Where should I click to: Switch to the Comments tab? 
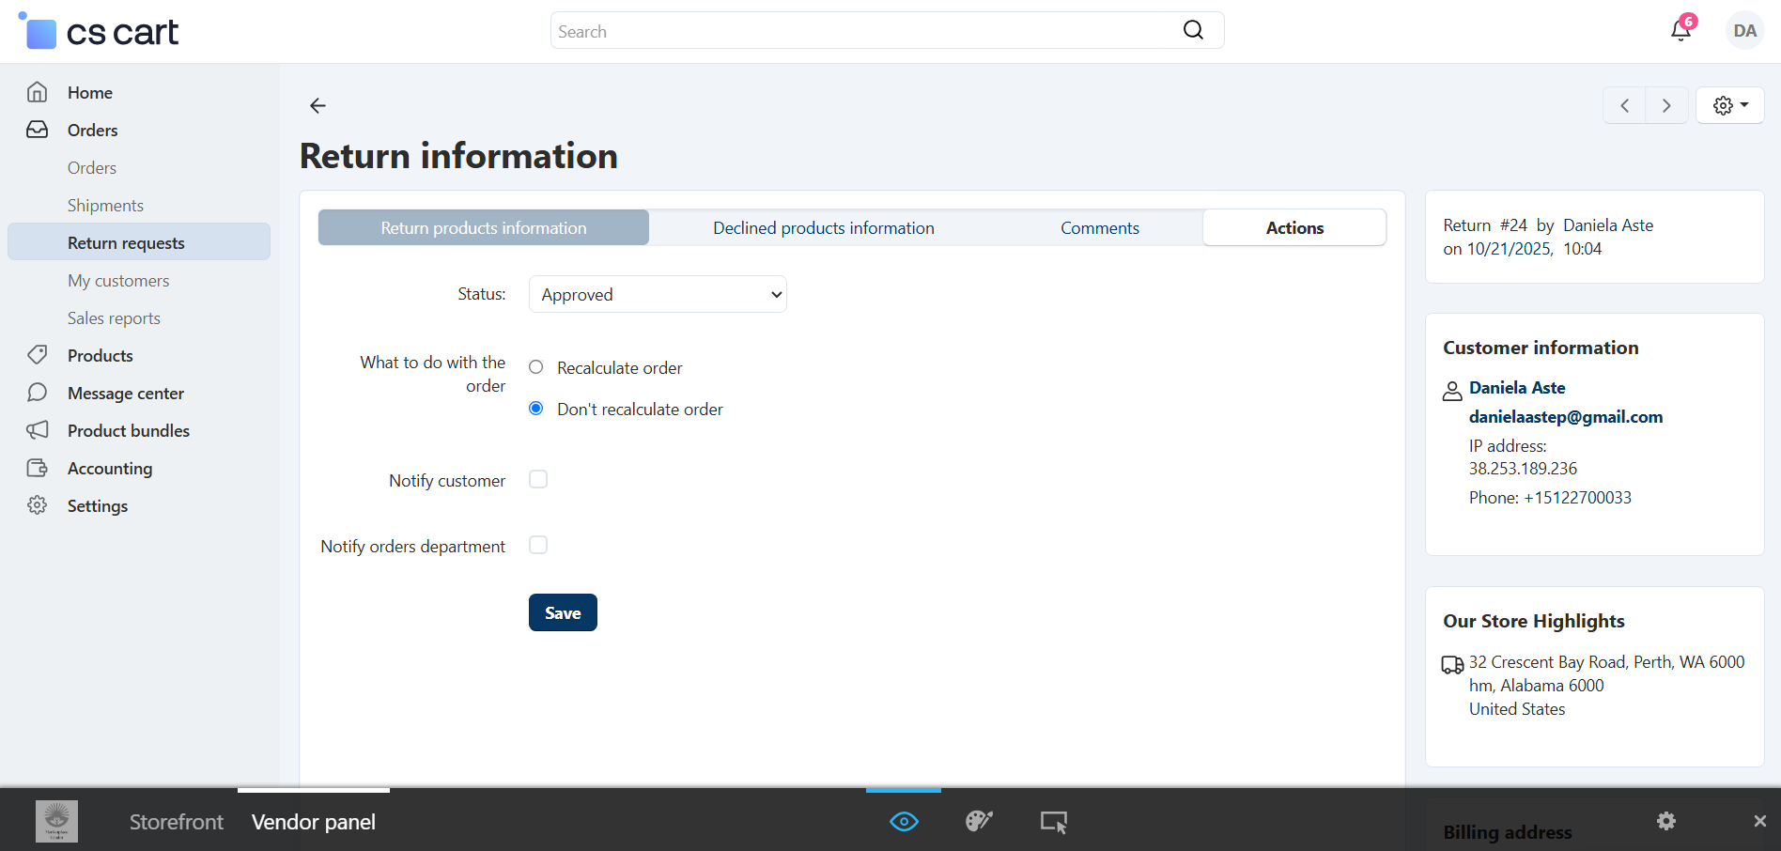pos(1099,228)
